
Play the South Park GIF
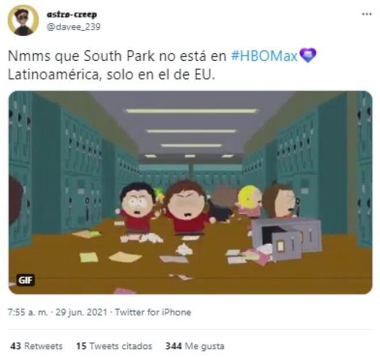point(190,192)
